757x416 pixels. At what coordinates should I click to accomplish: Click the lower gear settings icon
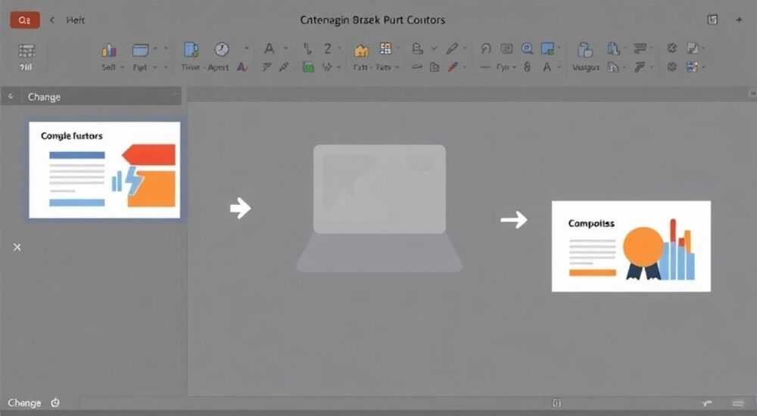pyautogui.click(x=671, y=67)
